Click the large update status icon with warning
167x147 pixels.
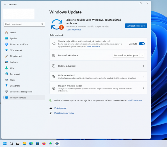pos(57,25)
